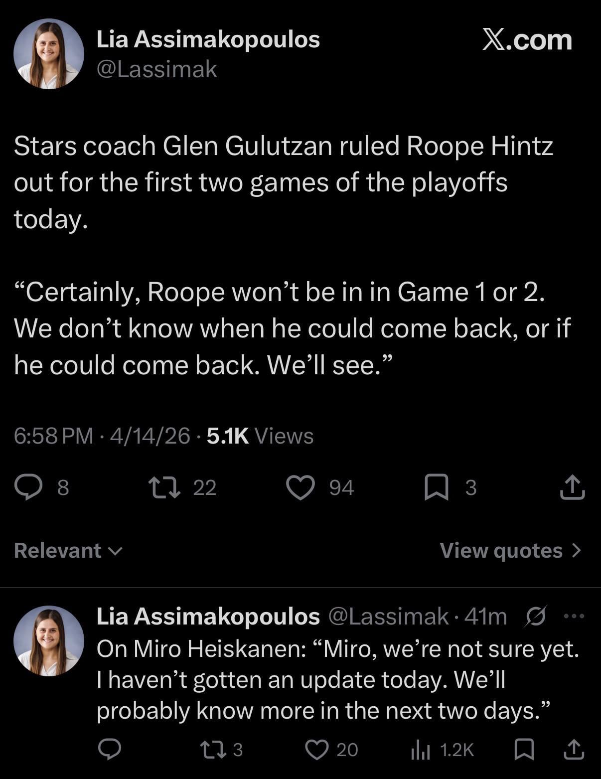Open the profile picture on the Heiskanen reply
Screen dimensions: 601x779
click(x=49, y=640)
